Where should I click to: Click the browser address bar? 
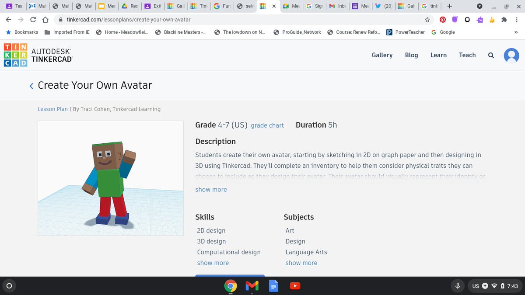point(175,20)
